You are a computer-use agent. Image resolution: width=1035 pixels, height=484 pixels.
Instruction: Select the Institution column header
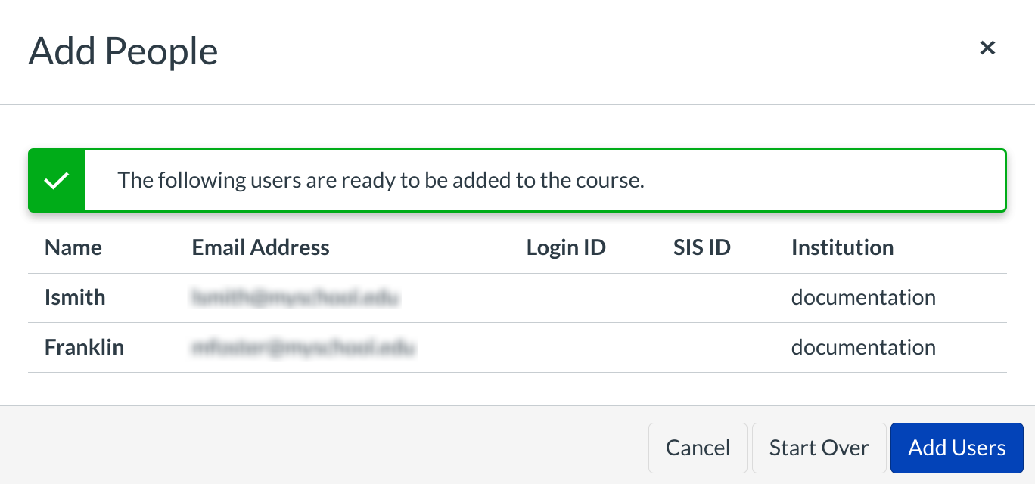(842, 247)
